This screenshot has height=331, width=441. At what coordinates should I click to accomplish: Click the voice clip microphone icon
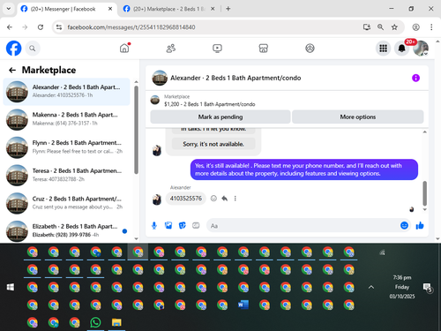[x=154, y=226]
